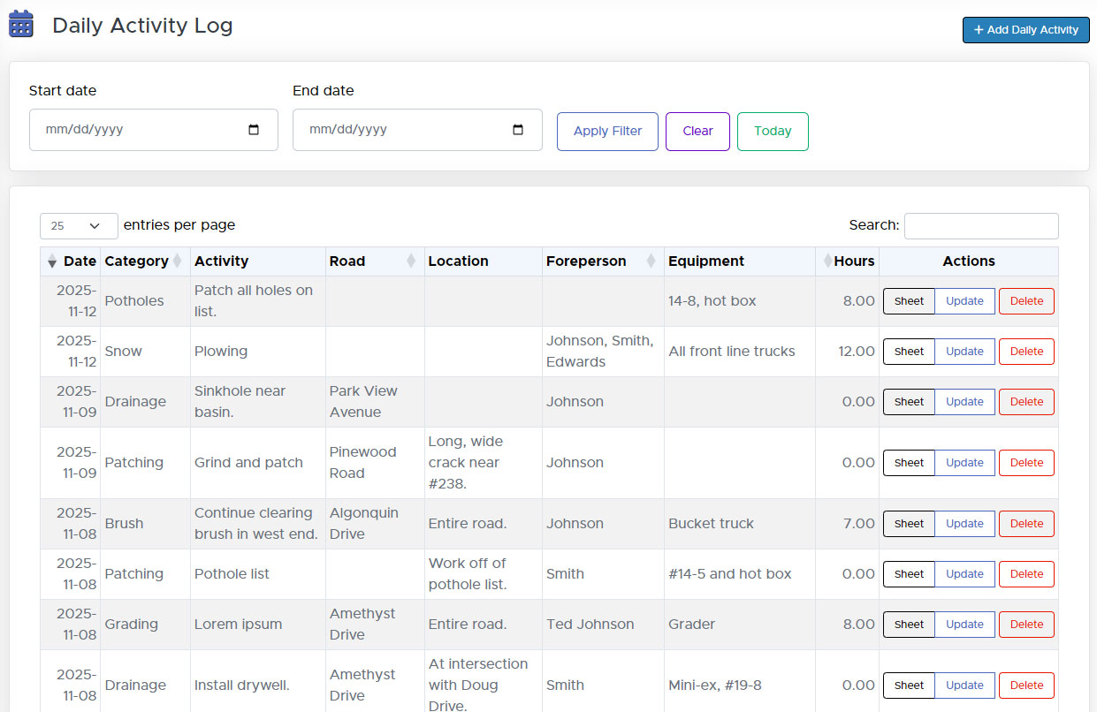Open the End date calendar picker icon
Image resolution: width=1097 pixels, height=712 pixels.
coord(518,130)
